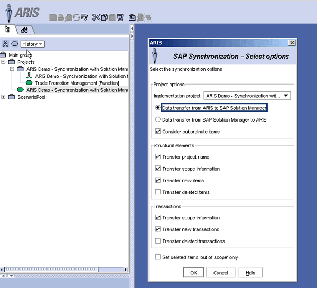This screenshot has height=288, width=317.
Task: Toggle the object filter rounded-rectangle icon
Action: (x=15, y=44)
